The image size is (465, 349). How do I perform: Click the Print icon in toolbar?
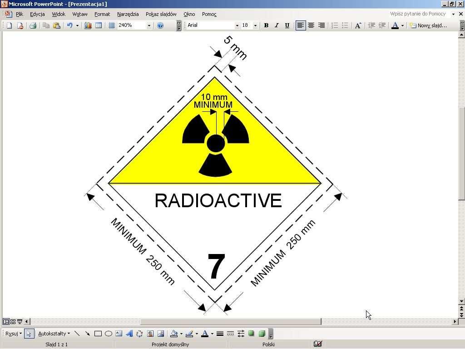coord(33,25)
